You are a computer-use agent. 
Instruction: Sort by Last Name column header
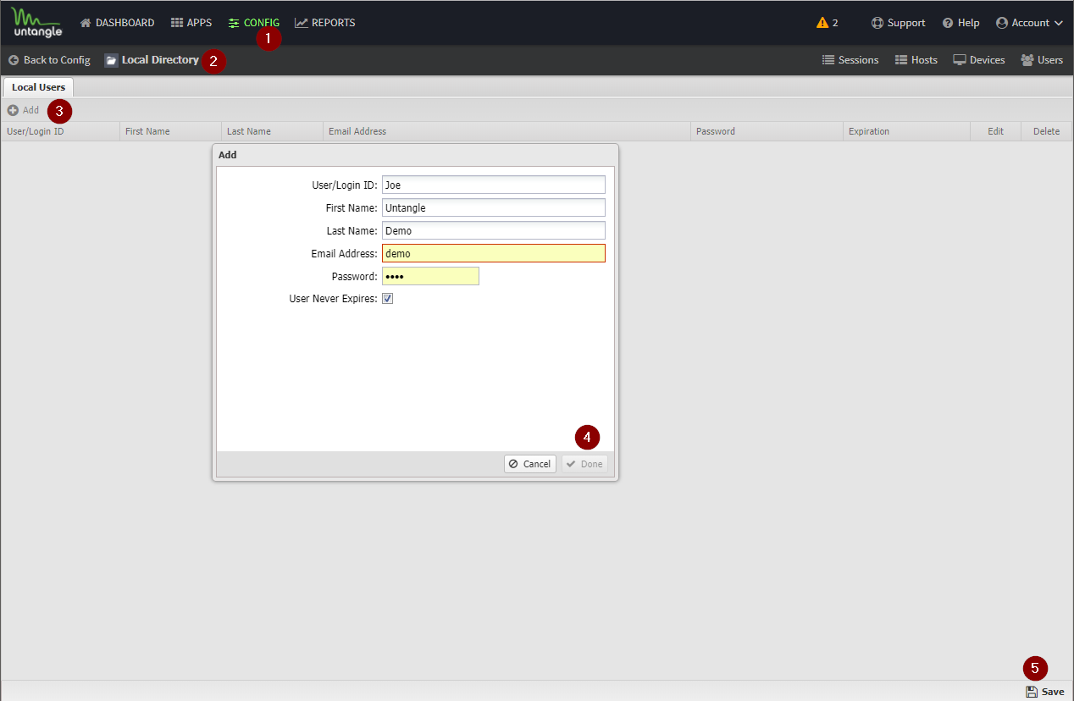coord(272,131)
